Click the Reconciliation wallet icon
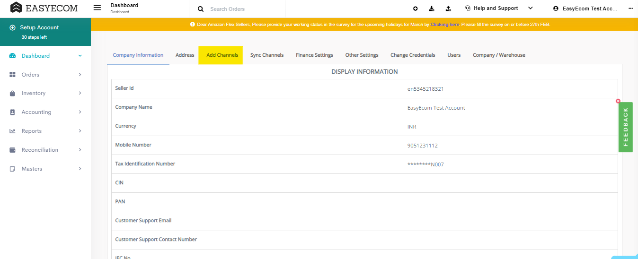Image resolution: width=638 pixels, height=259 pixels. 12,150
